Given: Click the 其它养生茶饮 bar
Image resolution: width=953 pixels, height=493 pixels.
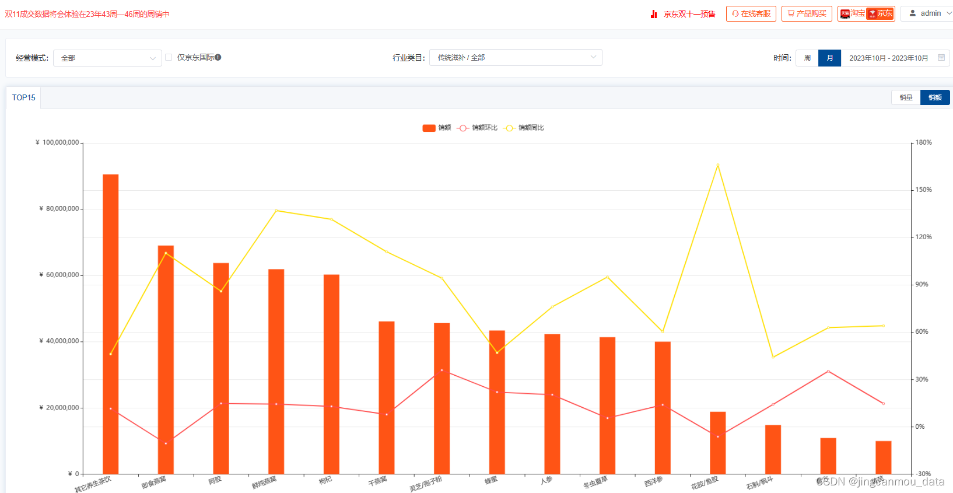Looking at the screenshot, I should pos(111,324).
